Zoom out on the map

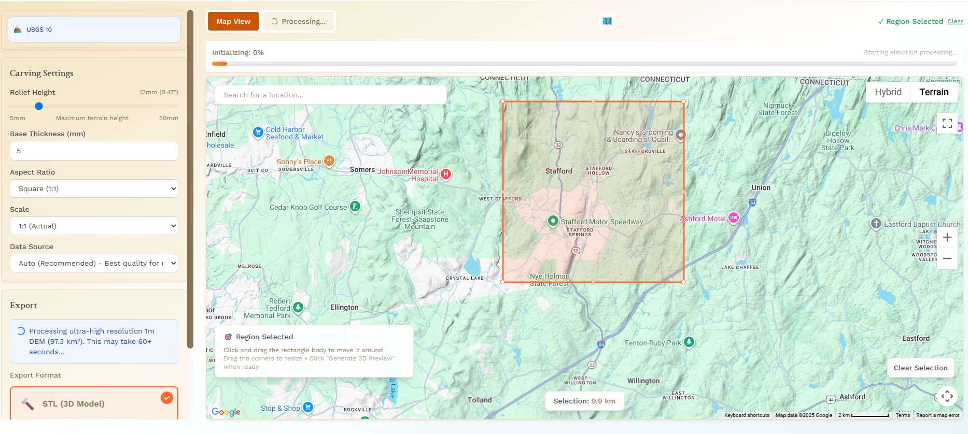pos(947,258)
